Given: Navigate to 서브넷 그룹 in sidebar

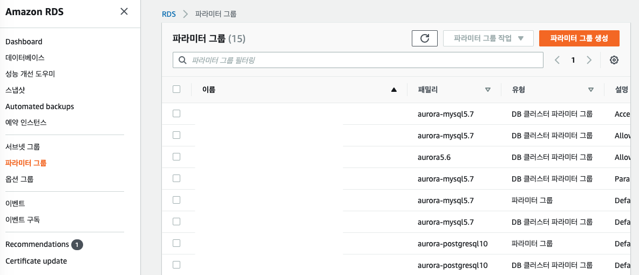Looking at the screenshot, I should [x=23, y=146].
